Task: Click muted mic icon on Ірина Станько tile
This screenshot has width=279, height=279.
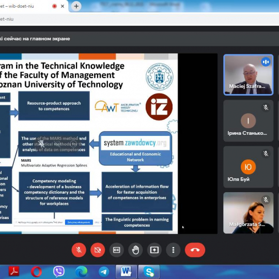Action: [x=266, y=107]
